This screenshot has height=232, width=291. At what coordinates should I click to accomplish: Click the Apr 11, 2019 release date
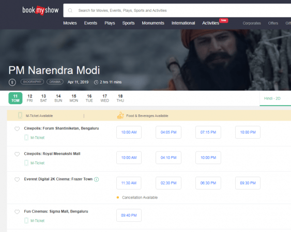point(78,82)
